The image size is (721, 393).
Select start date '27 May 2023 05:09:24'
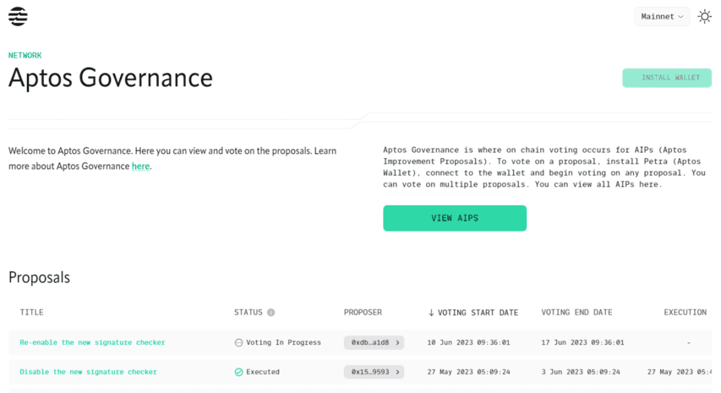[468, 372]
